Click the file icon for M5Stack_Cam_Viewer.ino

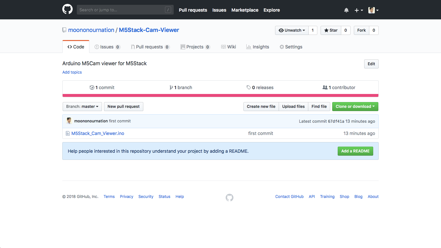tap(68, 133)
